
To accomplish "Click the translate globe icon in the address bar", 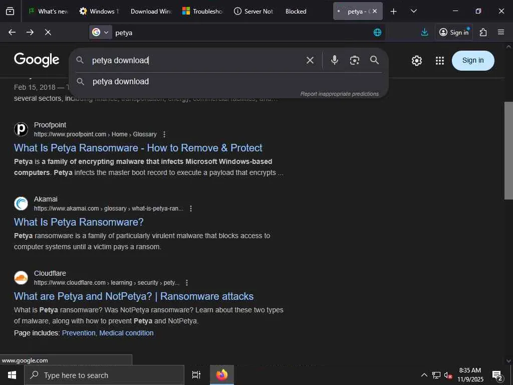I will 377,32.
